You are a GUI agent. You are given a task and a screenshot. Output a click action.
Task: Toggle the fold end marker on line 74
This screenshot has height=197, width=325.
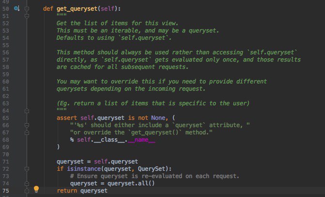click(27, 183)
